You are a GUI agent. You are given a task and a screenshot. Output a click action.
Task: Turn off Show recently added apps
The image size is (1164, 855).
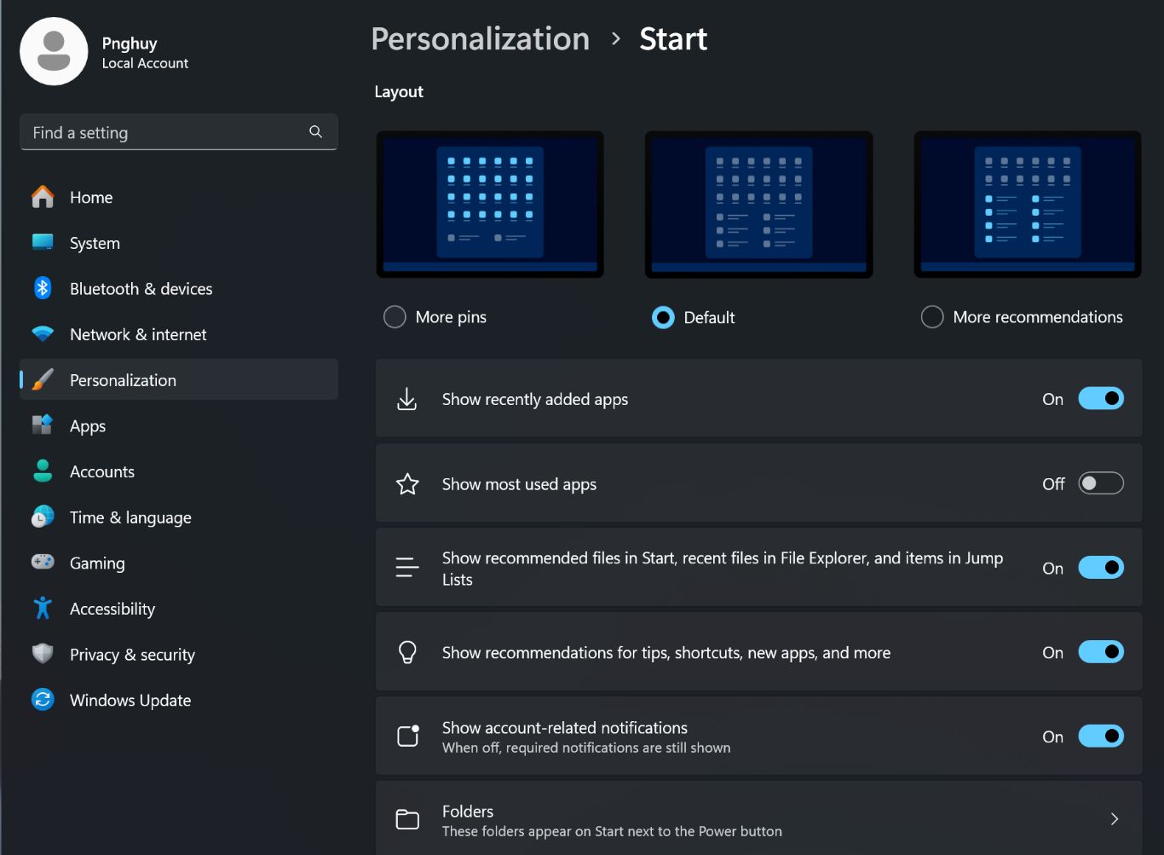(1100, 398)
